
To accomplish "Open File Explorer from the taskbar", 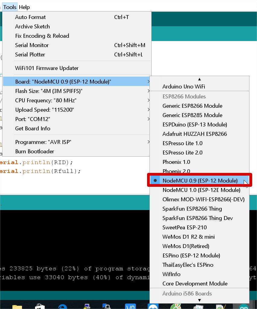I will coord(17,307).
